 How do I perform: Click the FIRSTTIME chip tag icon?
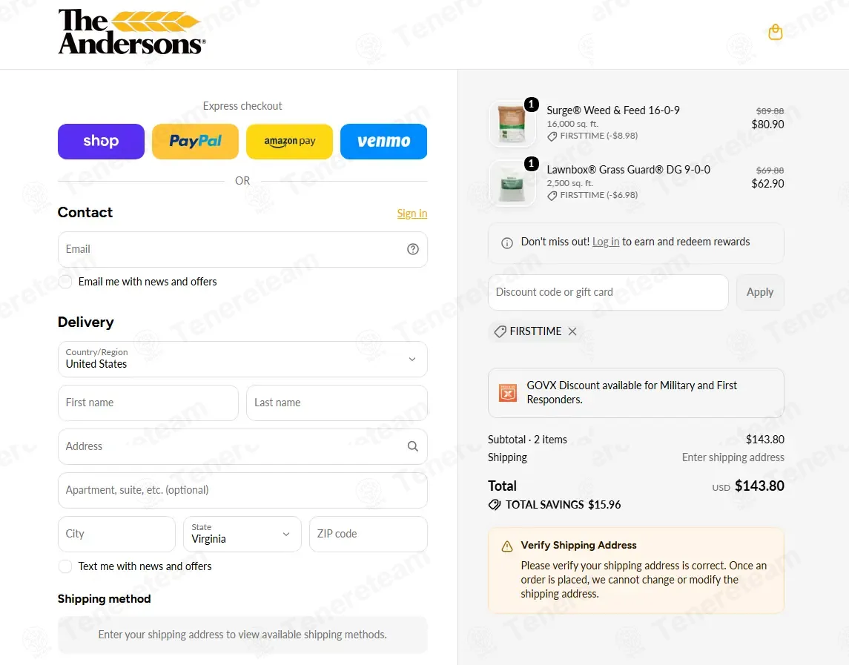[501, 331]
